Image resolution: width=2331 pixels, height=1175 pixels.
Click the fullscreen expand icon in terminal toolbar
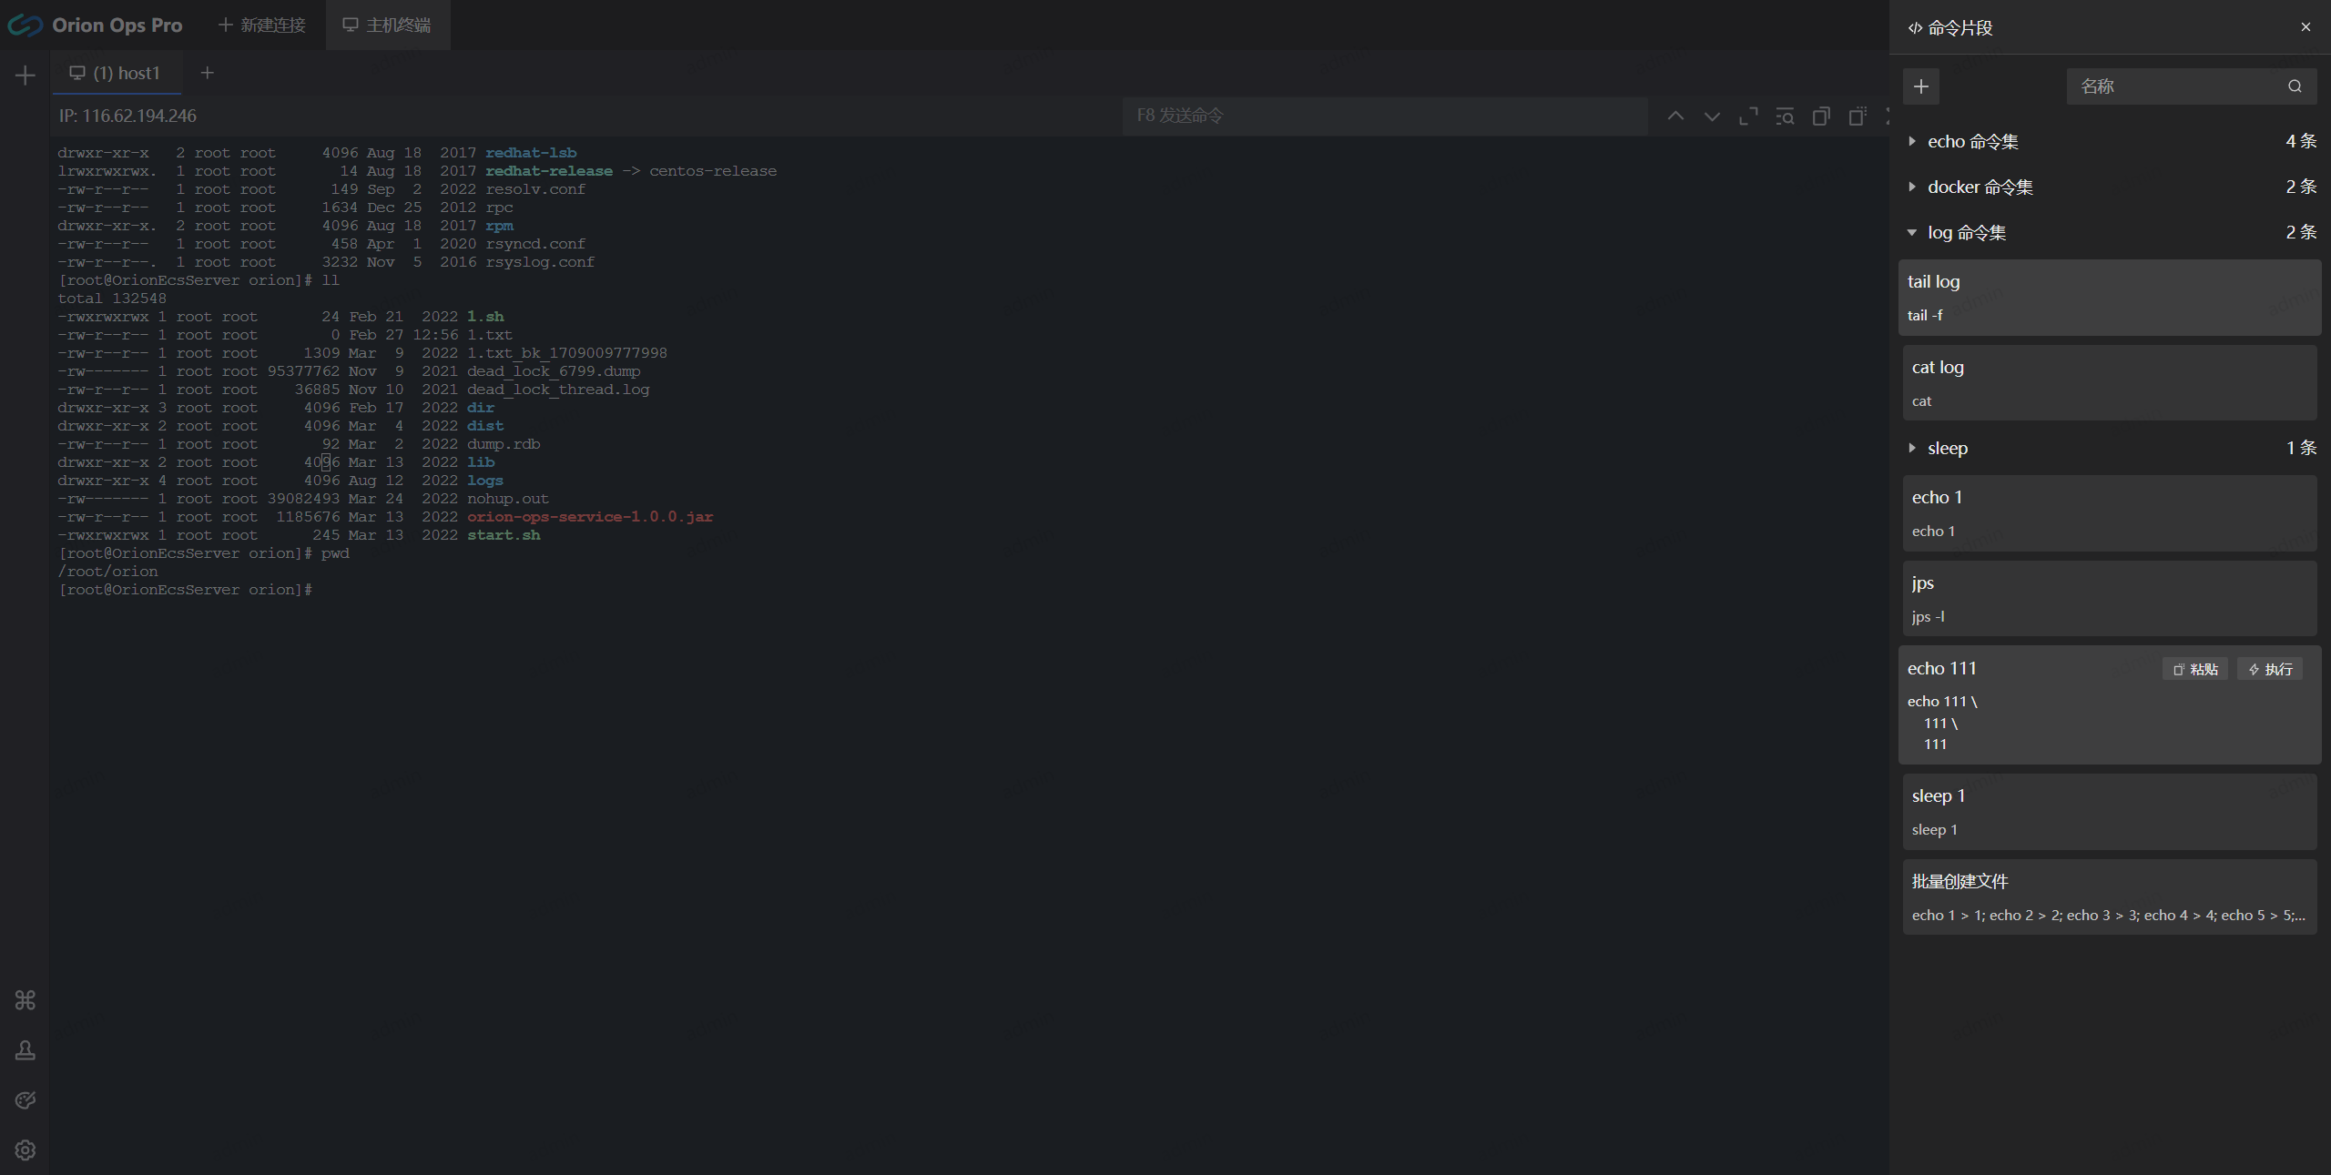pos(1748,116)
